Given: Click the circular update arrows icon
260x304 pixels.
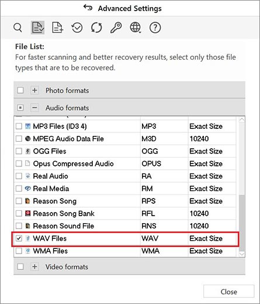Looking at the screenshot, I should pos(96,28).
